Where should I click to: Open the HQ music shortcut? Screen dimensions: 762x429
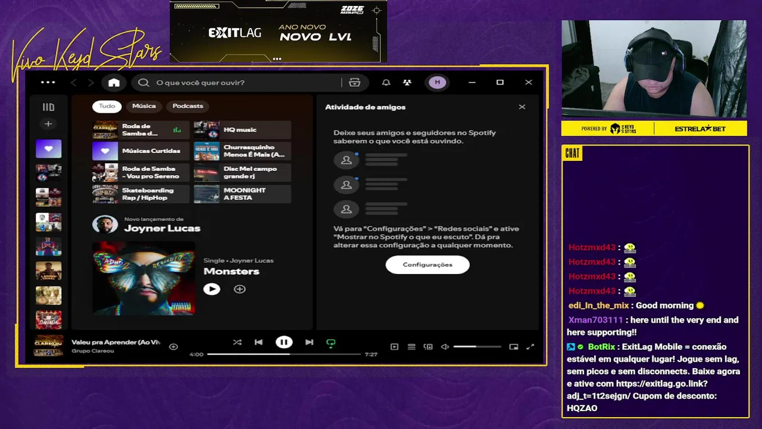[242, 130]
